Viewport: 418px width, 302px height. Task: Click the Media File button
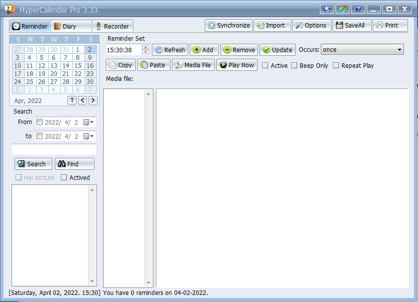(193, 65)
